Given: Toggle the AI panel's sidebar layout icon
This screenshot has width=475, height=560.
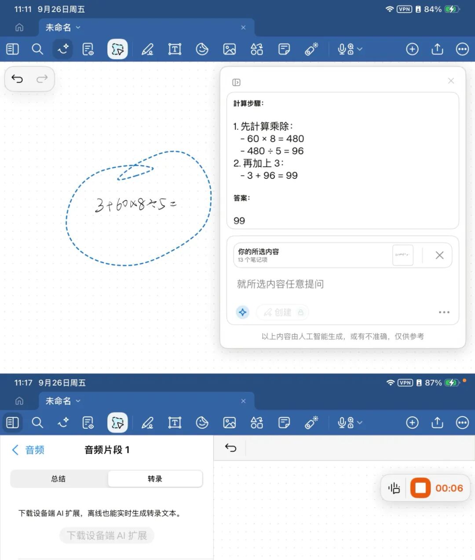Looking at the screenshot, I should [236, 82].
